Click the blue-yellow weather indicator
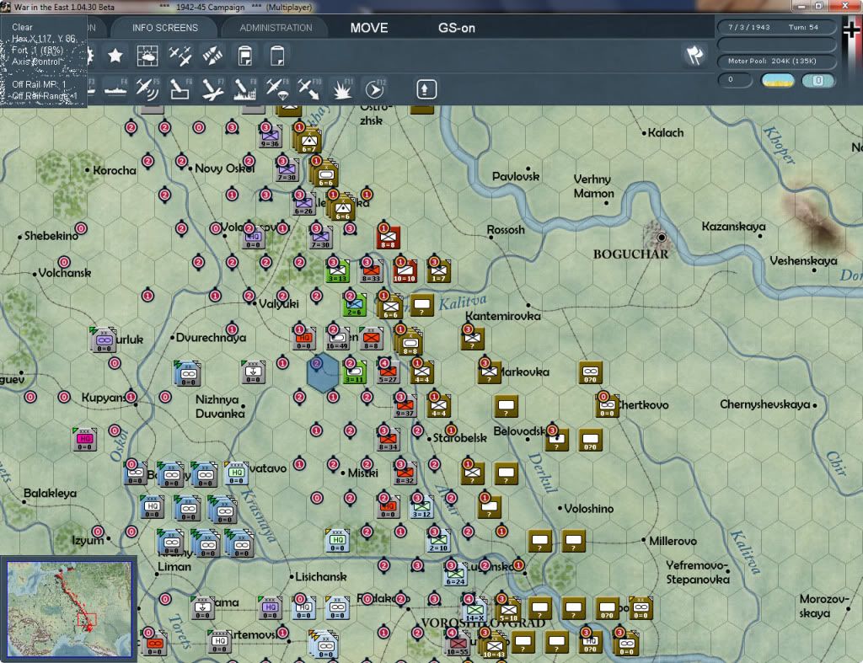Screen dimensions: 863x663 (777, 81)
